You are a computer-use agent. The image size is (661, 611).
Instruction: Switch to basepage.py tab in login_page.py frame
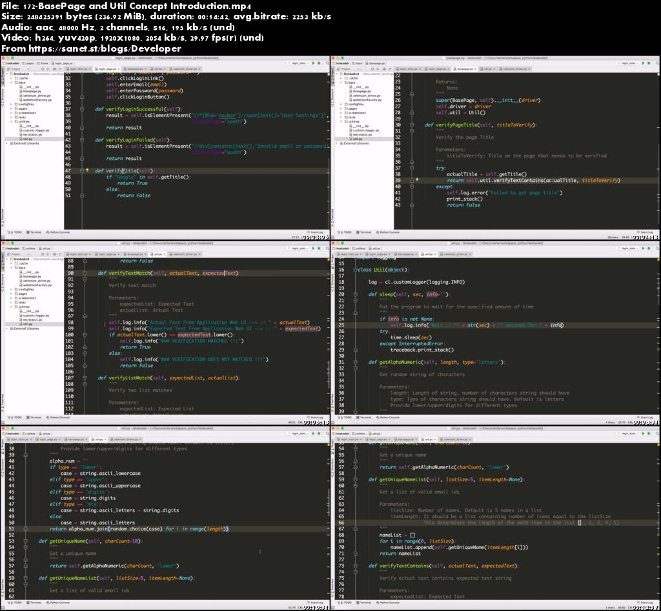point(134,68)
